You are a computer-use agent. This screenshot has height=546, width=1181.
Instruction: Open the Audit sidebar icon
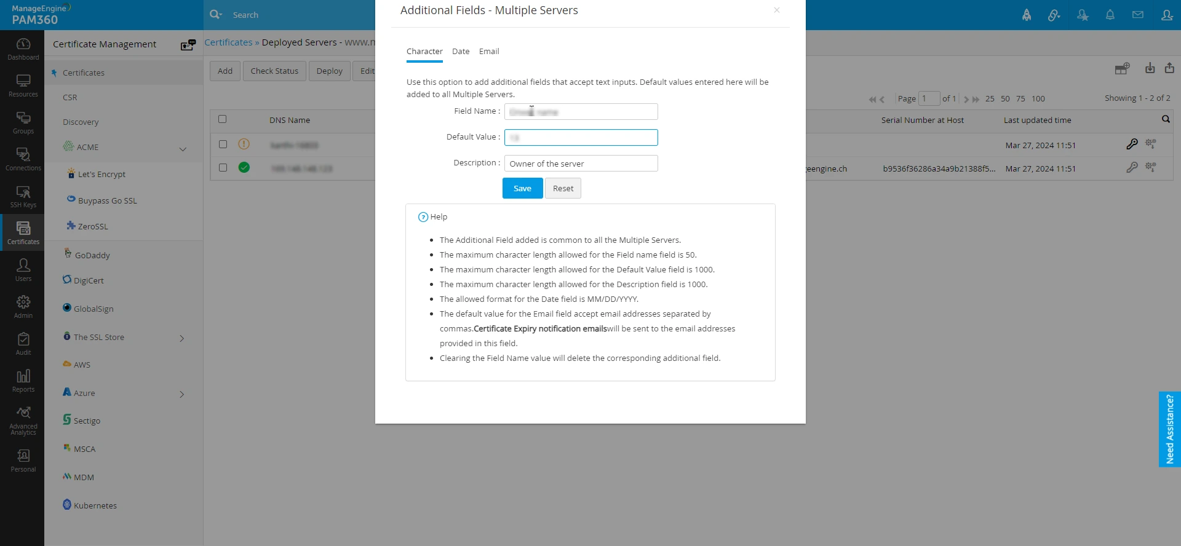coord(23,344)
